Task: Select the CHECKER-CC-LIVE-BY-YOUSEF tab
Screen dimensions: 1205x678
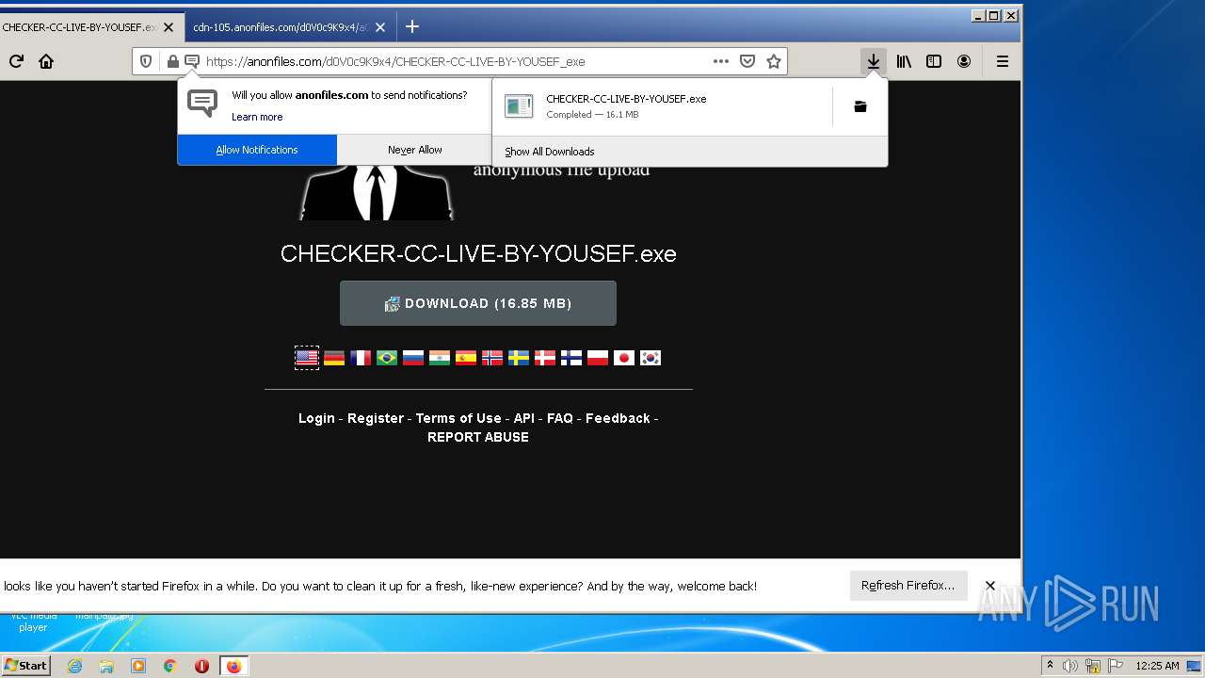Action: [91, 27]
